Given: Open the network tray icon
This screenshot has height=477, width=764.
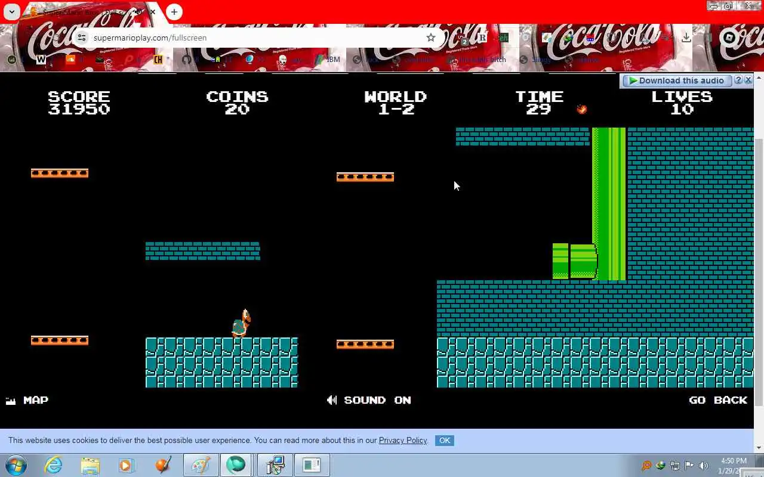Looking at the screenshot, I should (675, 466).
